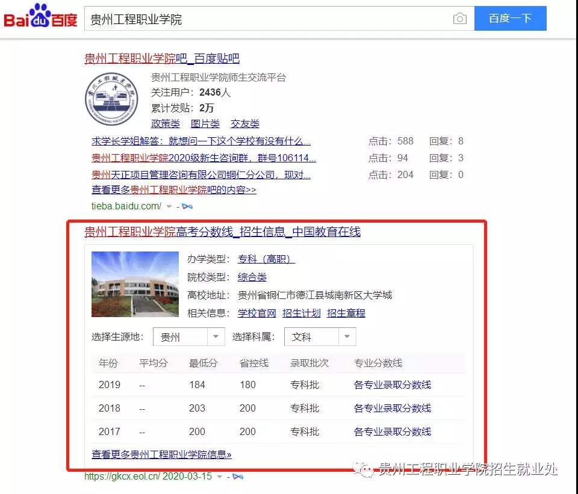This screenshot has width=578, height=494.
Task: Click the 203 minimum score cell
Action: tap(197, 408)
